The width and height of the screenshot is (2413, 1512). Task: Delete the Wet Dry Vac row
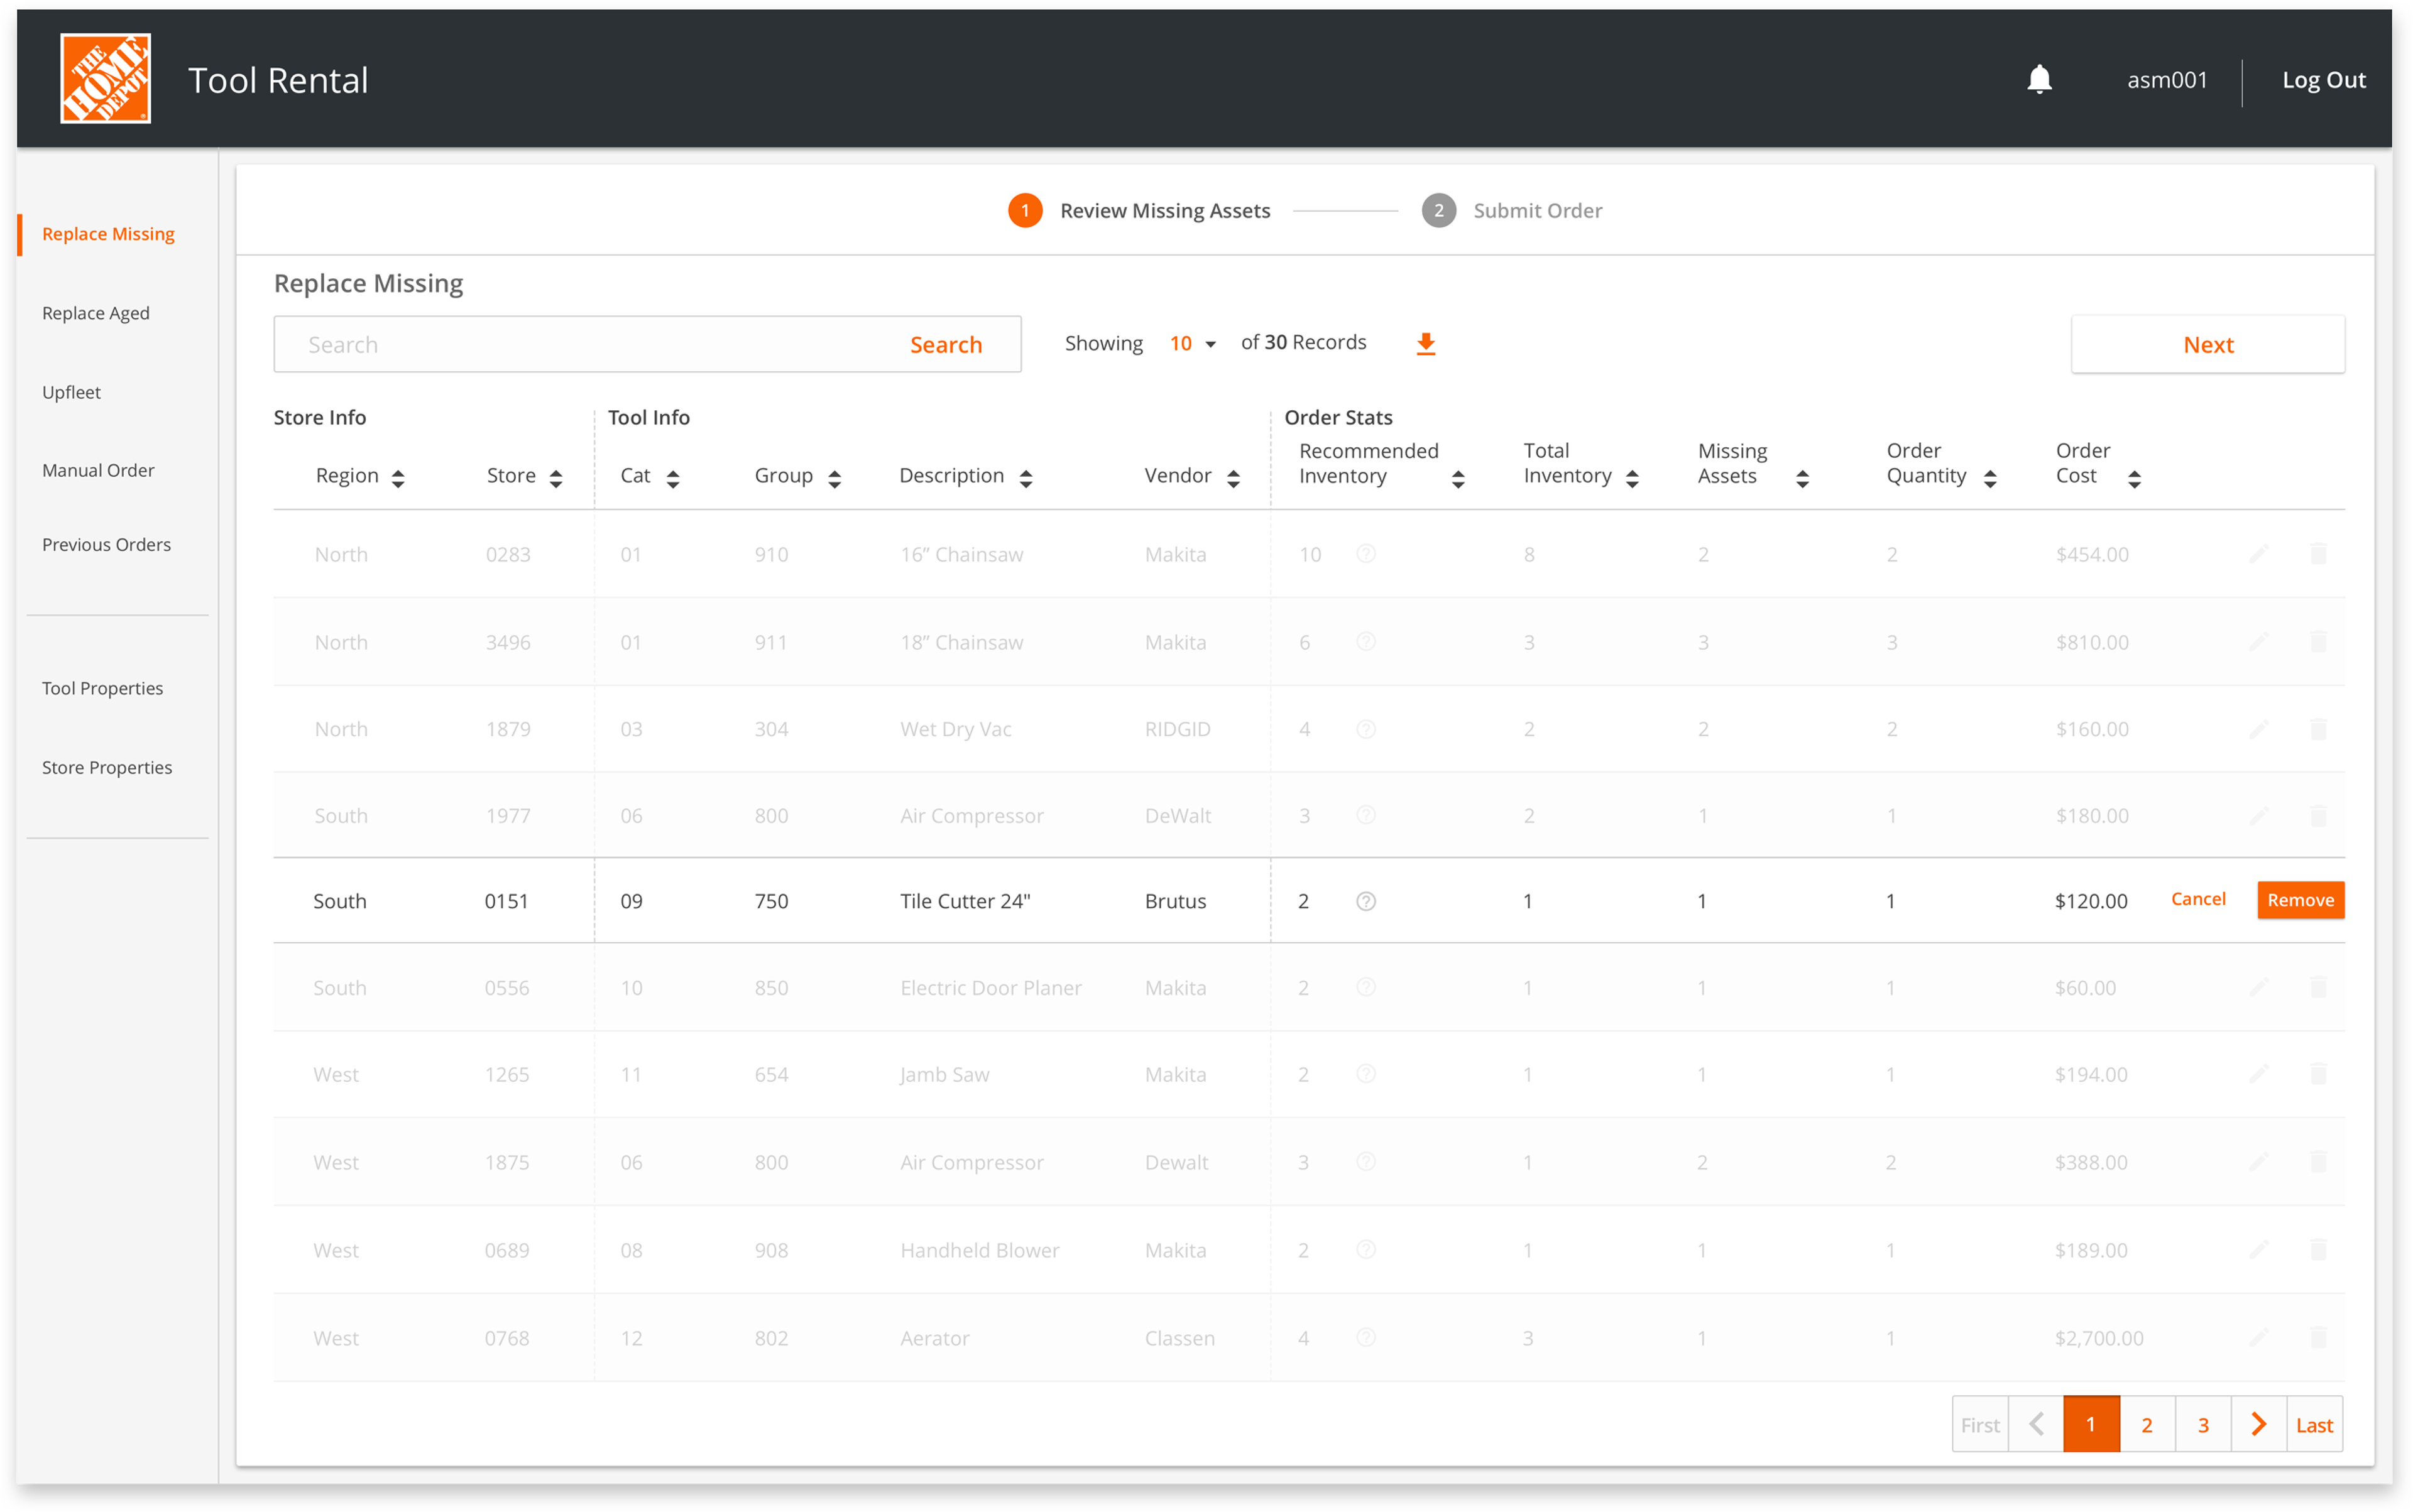coord(2318,729)
